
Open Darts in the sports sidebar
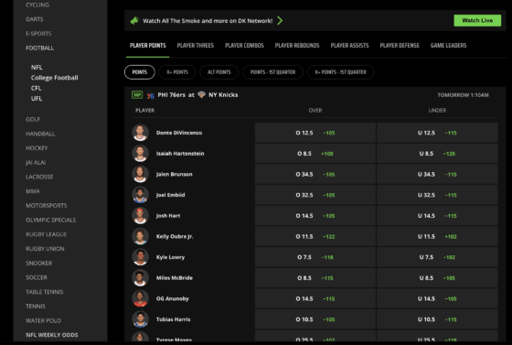[x=35, y=19]
